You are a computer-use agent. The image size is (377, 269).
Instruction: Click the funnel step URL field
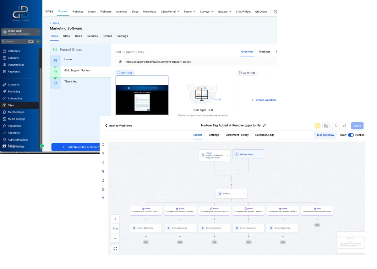201,62
